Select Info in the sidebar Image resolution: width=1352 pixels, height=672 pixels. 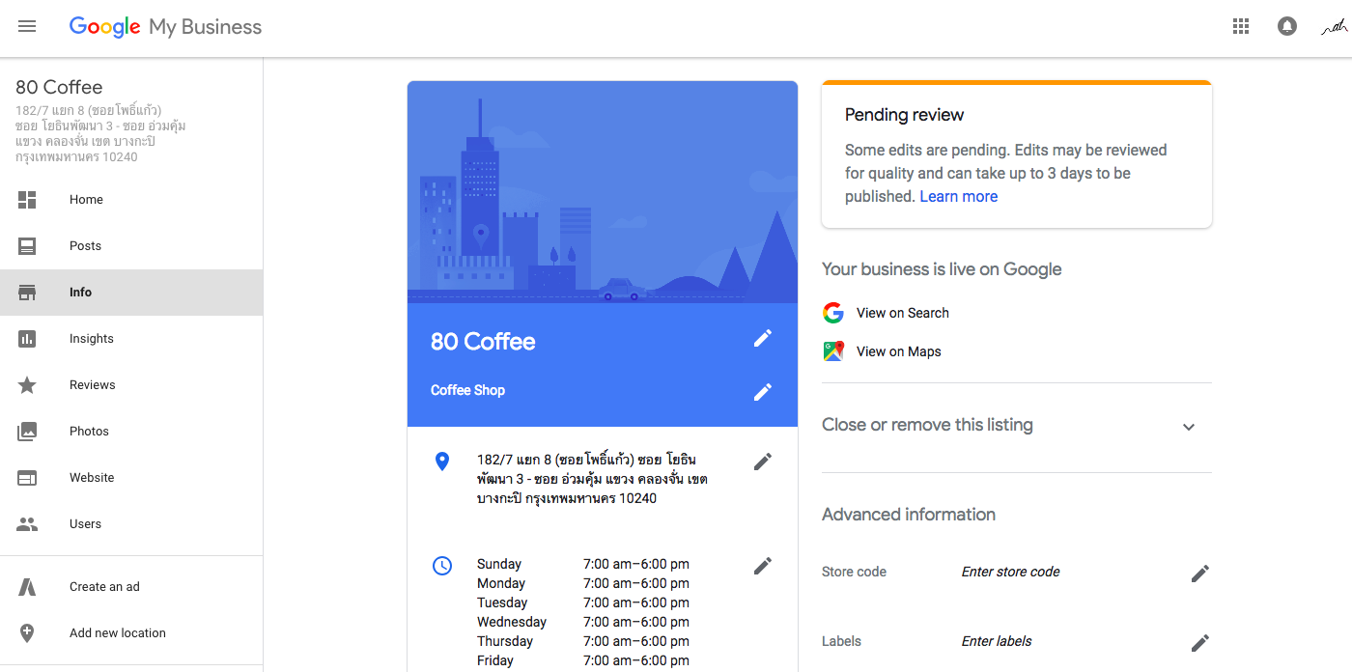tap(131, 293)
